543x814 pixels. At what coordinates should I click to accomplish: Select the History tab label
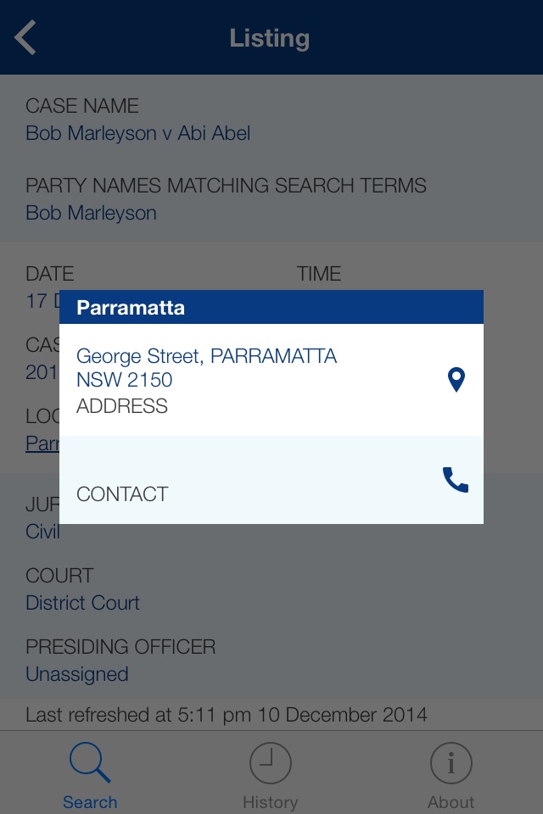click(x=270, y=802)
